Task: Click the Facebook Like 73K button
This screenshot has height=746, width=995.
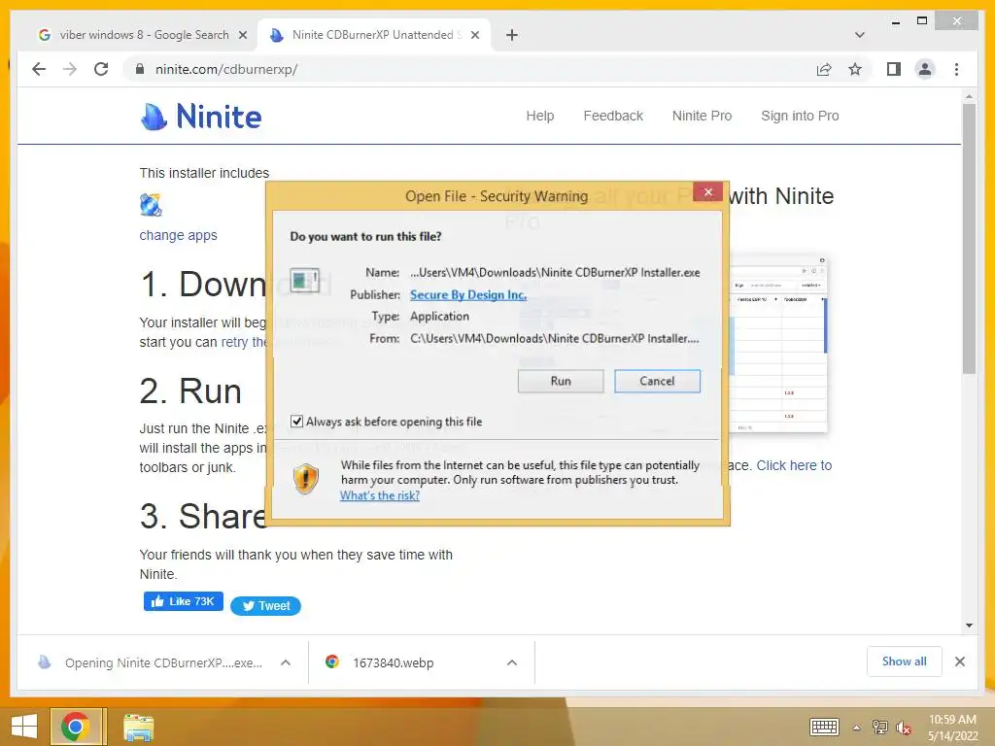Action: click(184, 601)
